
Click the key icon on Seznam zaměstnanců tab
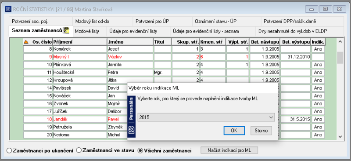(66, 30)
